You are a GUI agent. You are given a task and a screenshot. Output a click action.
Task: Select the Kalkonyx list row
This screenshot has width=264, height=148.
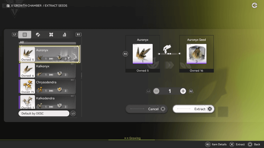point(47,70)
